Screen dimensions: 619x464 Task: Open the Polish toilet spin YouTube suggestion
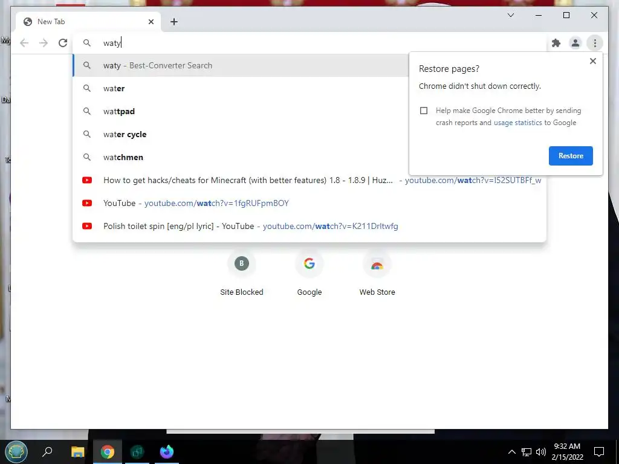[309, 226]
